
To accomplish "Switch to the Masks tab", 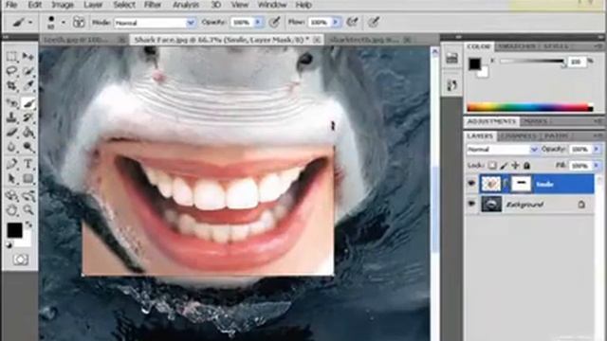I will tap(536, 121).
